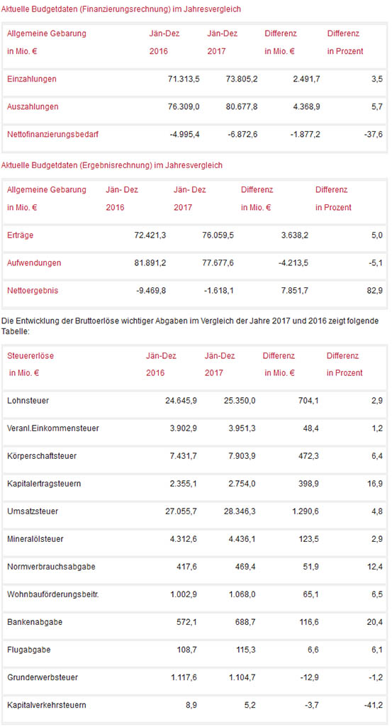Click the Mineralölsteuer row label
392x727 pixels.
click(35, 539)
